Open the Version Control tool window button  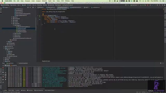coord(50,90)
